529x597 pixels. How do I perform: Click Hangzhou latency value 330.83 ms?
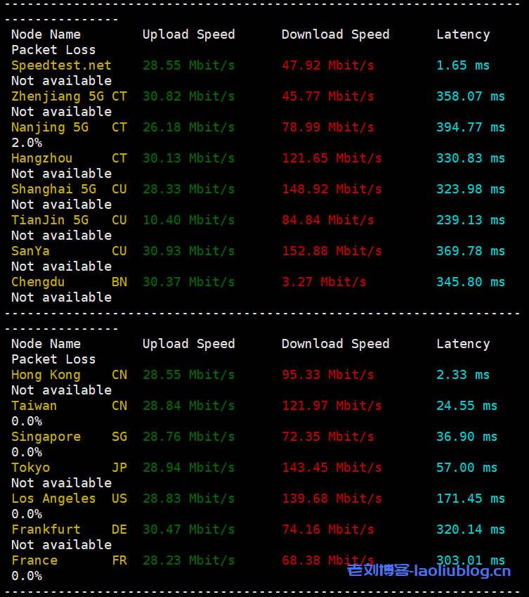[x=470, y=158]
